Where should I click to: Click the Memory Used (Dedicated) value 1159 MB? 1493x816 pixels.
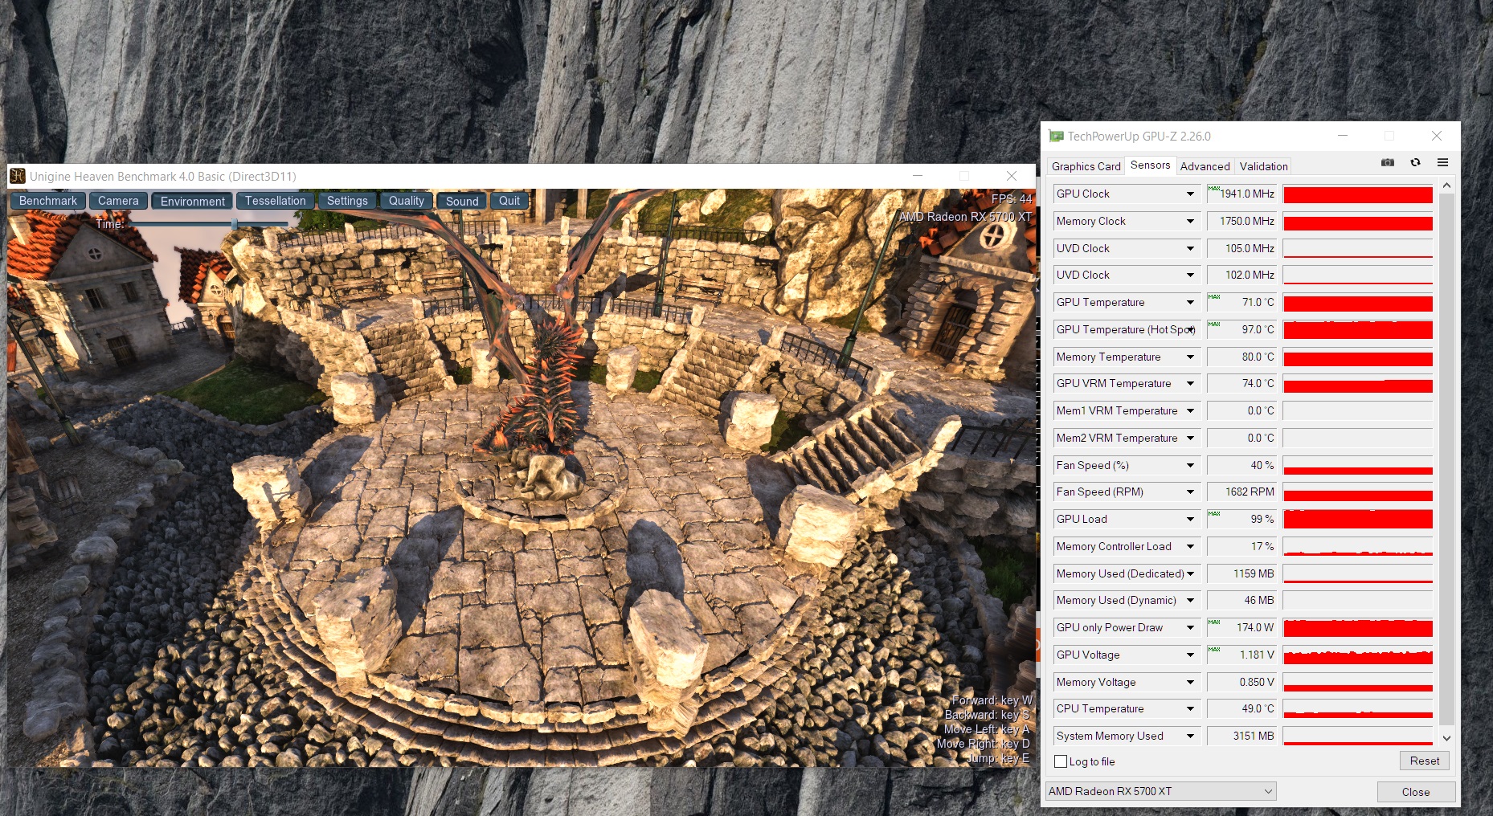pyautogui.click(x=1242, y=574)
